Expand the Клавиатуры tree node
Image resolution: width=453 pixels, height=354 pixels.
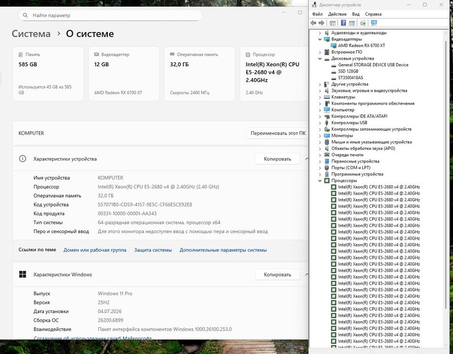(x=320, y=97)
